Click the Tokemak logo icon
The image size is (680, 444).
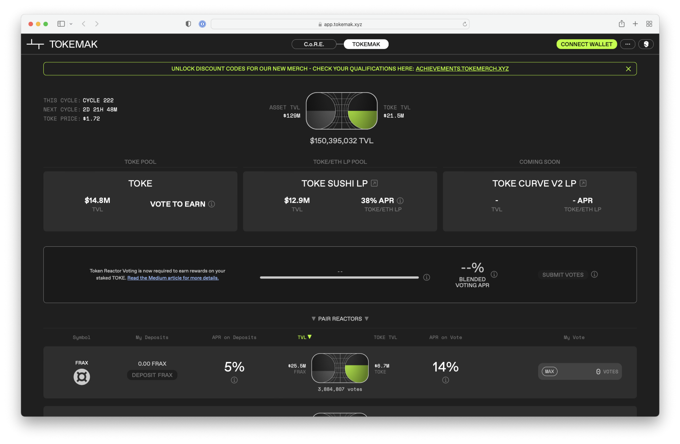[x=35, y=44]
